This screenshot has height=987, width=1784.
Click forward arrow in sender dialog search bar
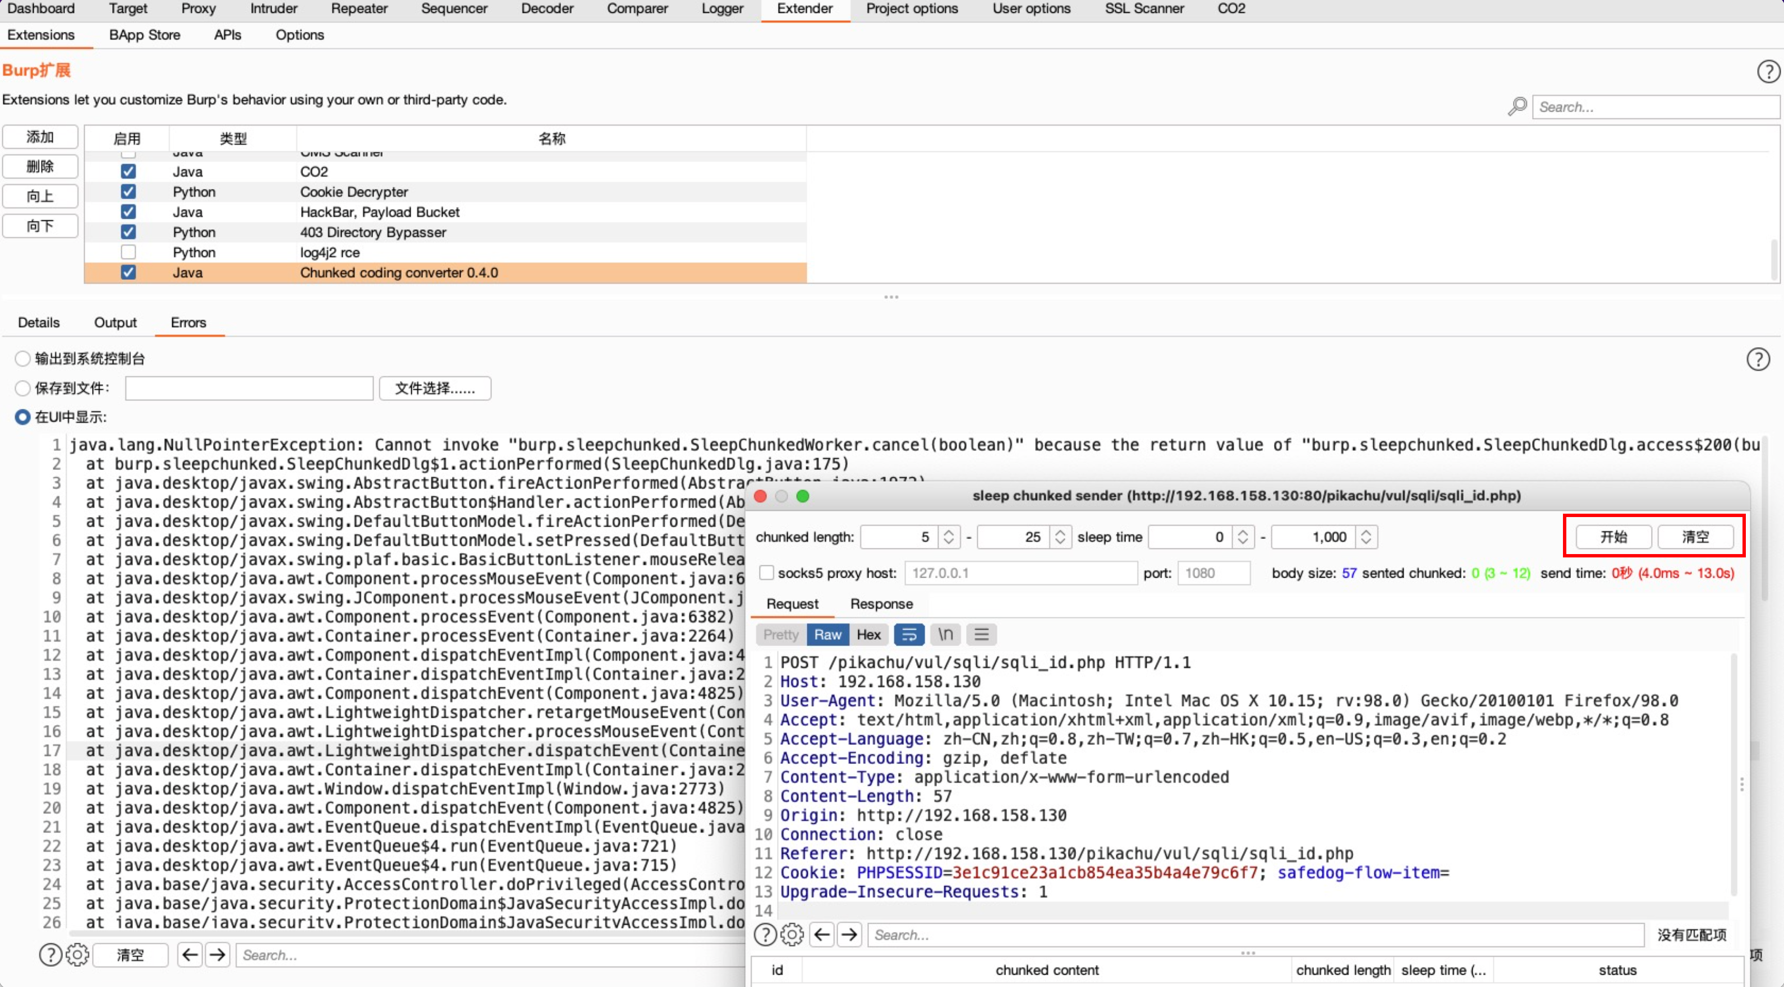coord(850,934)
